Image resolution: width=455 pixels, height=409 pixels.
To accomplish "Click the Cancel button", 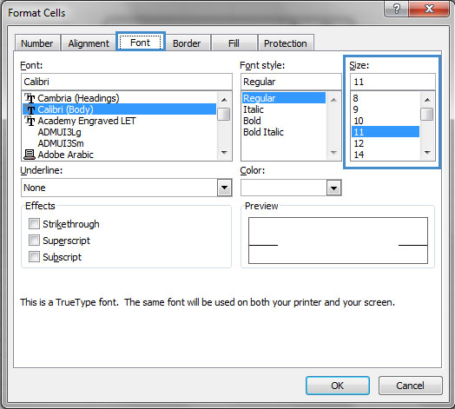I will coord(411,386).
